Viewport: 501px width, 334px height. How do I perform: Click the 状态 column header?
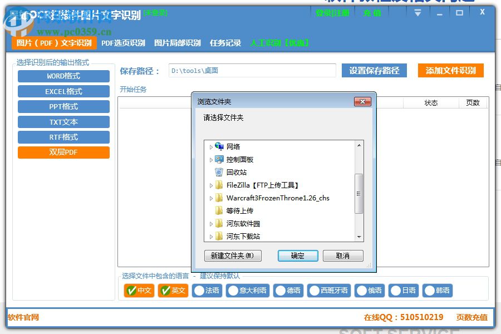[431, 103]
